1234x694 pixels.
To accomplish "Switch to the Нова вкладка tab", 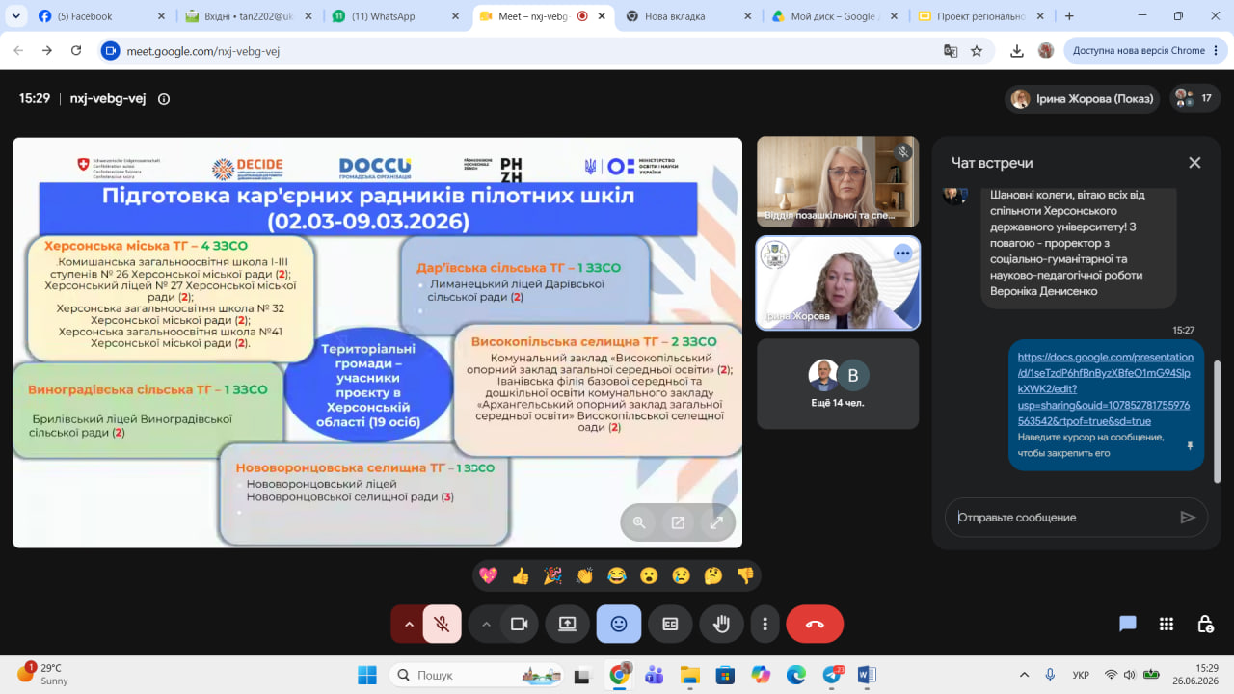I will pos(686,16).
